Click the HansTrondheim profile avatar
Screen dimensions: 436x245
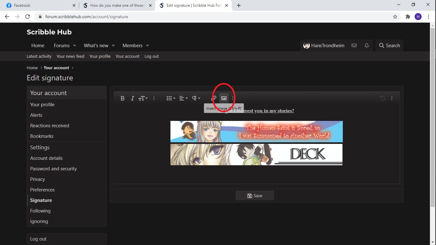pos(307,45)
